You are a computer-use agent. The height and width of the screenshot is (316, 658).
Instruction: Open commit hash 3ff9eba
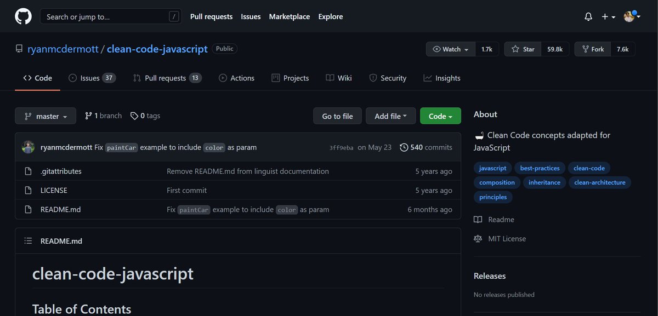pos(341,148)
